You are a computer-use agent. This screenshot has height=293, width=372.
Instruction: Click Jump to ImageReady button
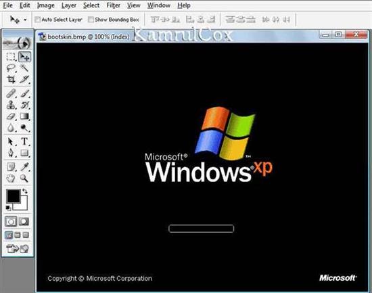[x=18, y=248]
